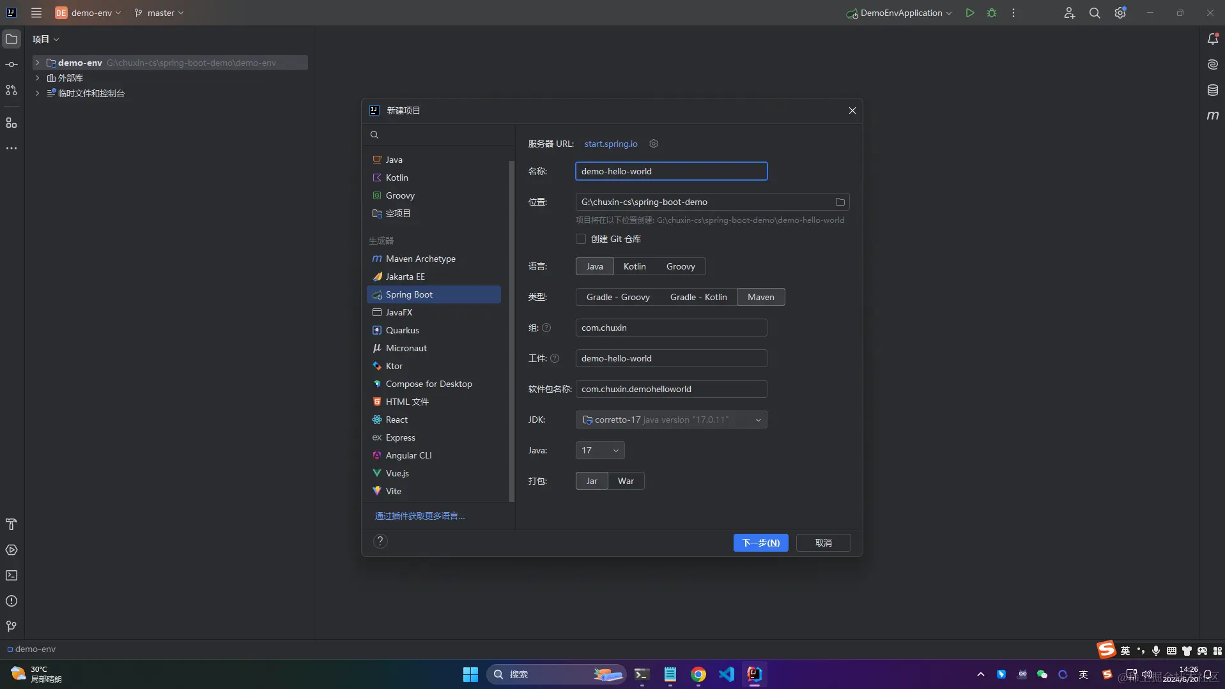
Task: Expand the demo-env tree node
Action: (38, 63)
